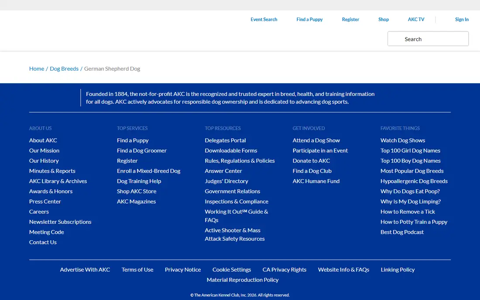Open Hypoallergenic Dog Breeds
This screenshot has height=300, width=480.
tap(414, 181)
